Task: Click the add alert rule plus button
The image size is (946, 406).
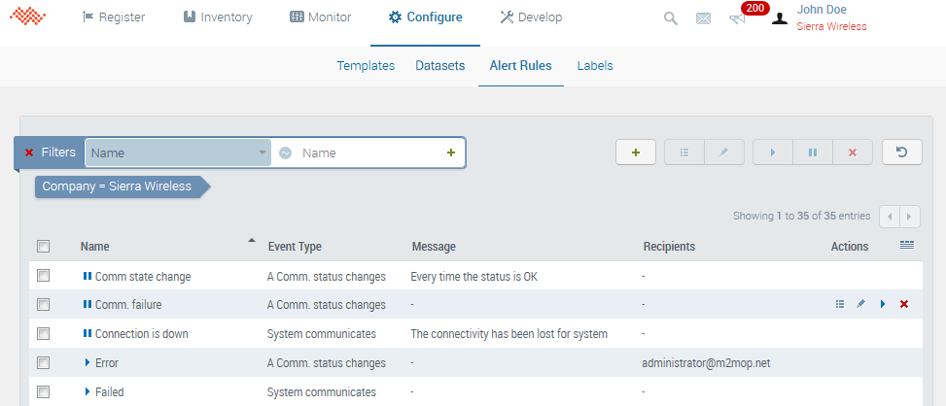Action: [x=635, y=152]
